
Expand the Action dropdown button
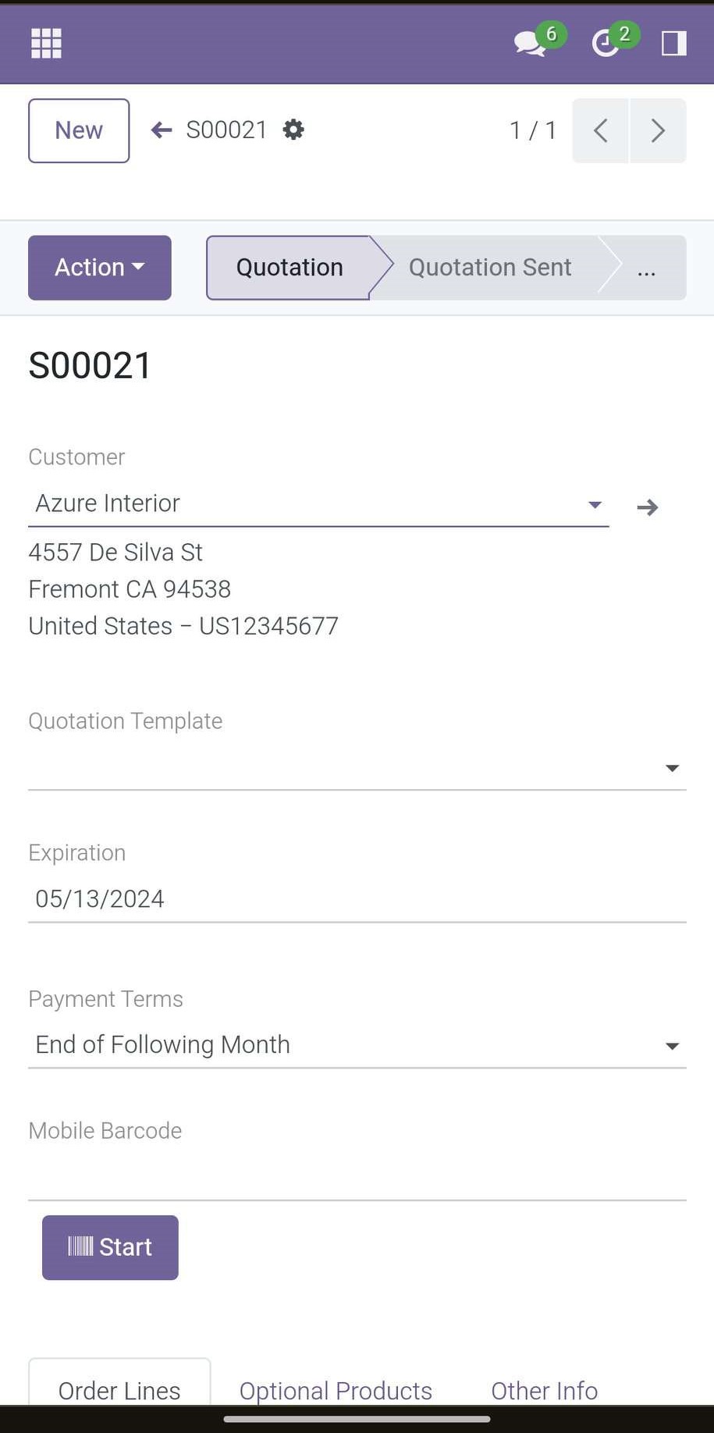point(100,268)
